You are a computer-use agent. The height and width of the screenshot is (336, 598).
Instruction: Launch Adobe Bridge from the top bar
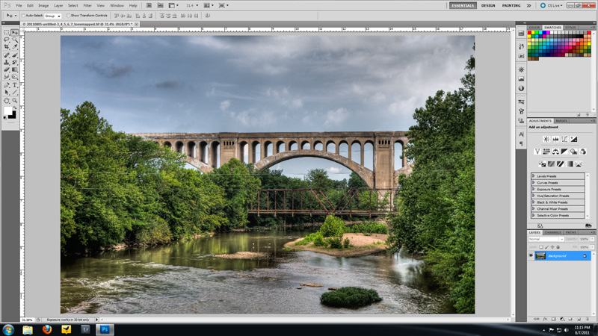149,5
